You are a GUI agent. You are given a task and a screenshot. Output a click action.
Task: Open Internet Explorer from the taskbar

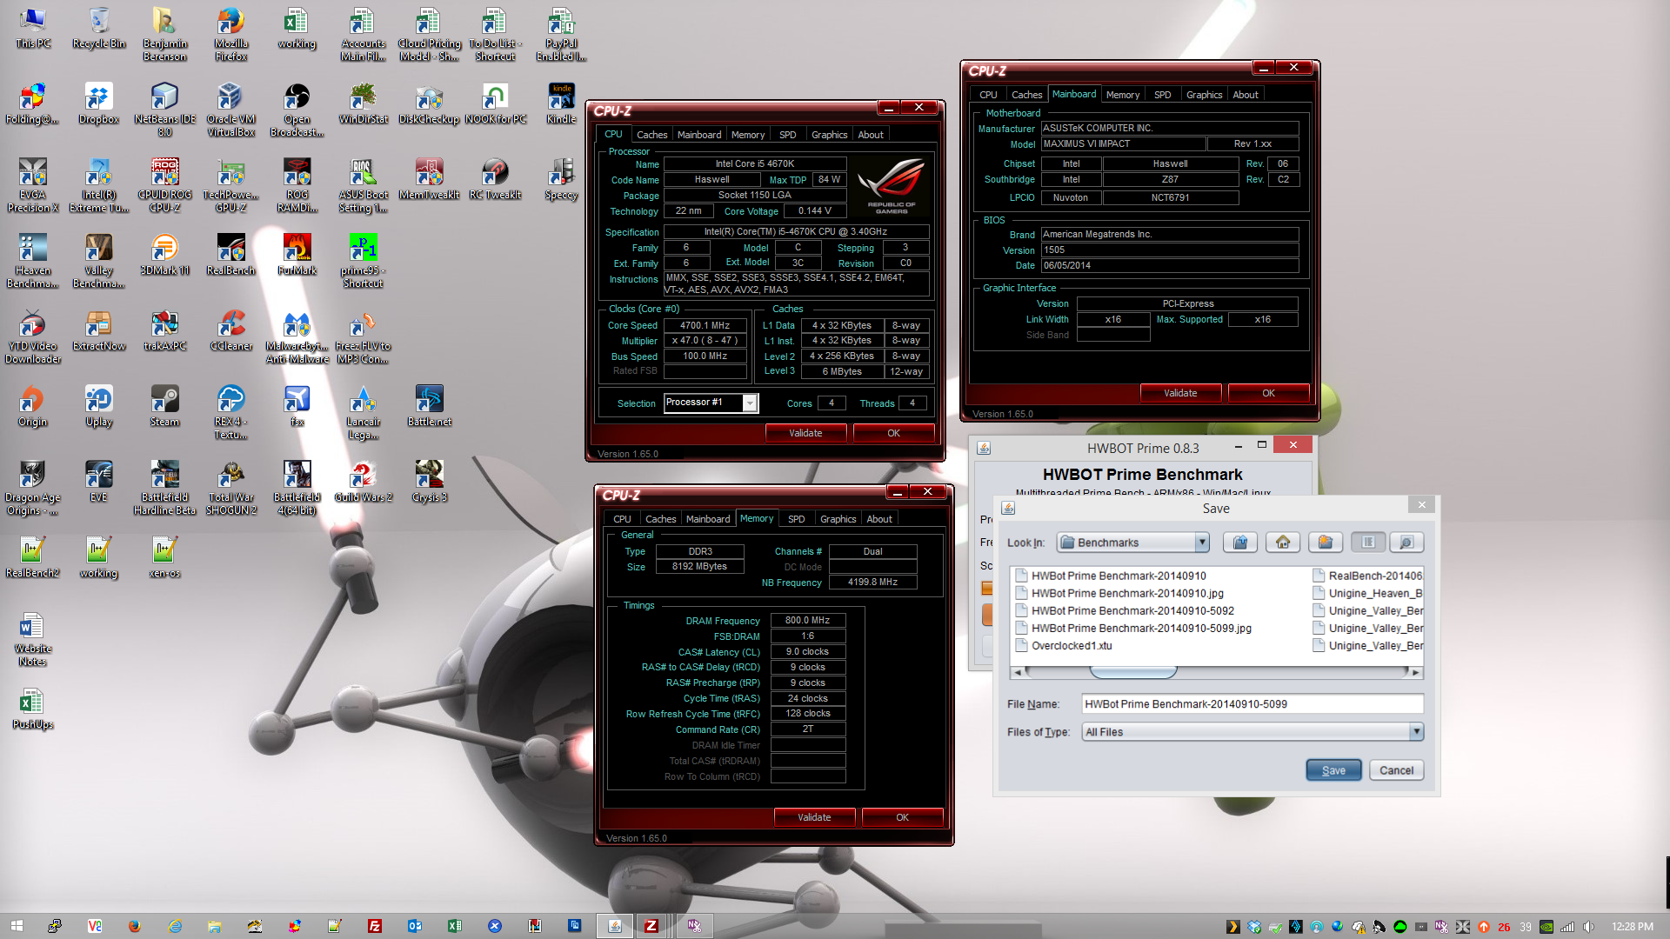[x=175, y=926]
